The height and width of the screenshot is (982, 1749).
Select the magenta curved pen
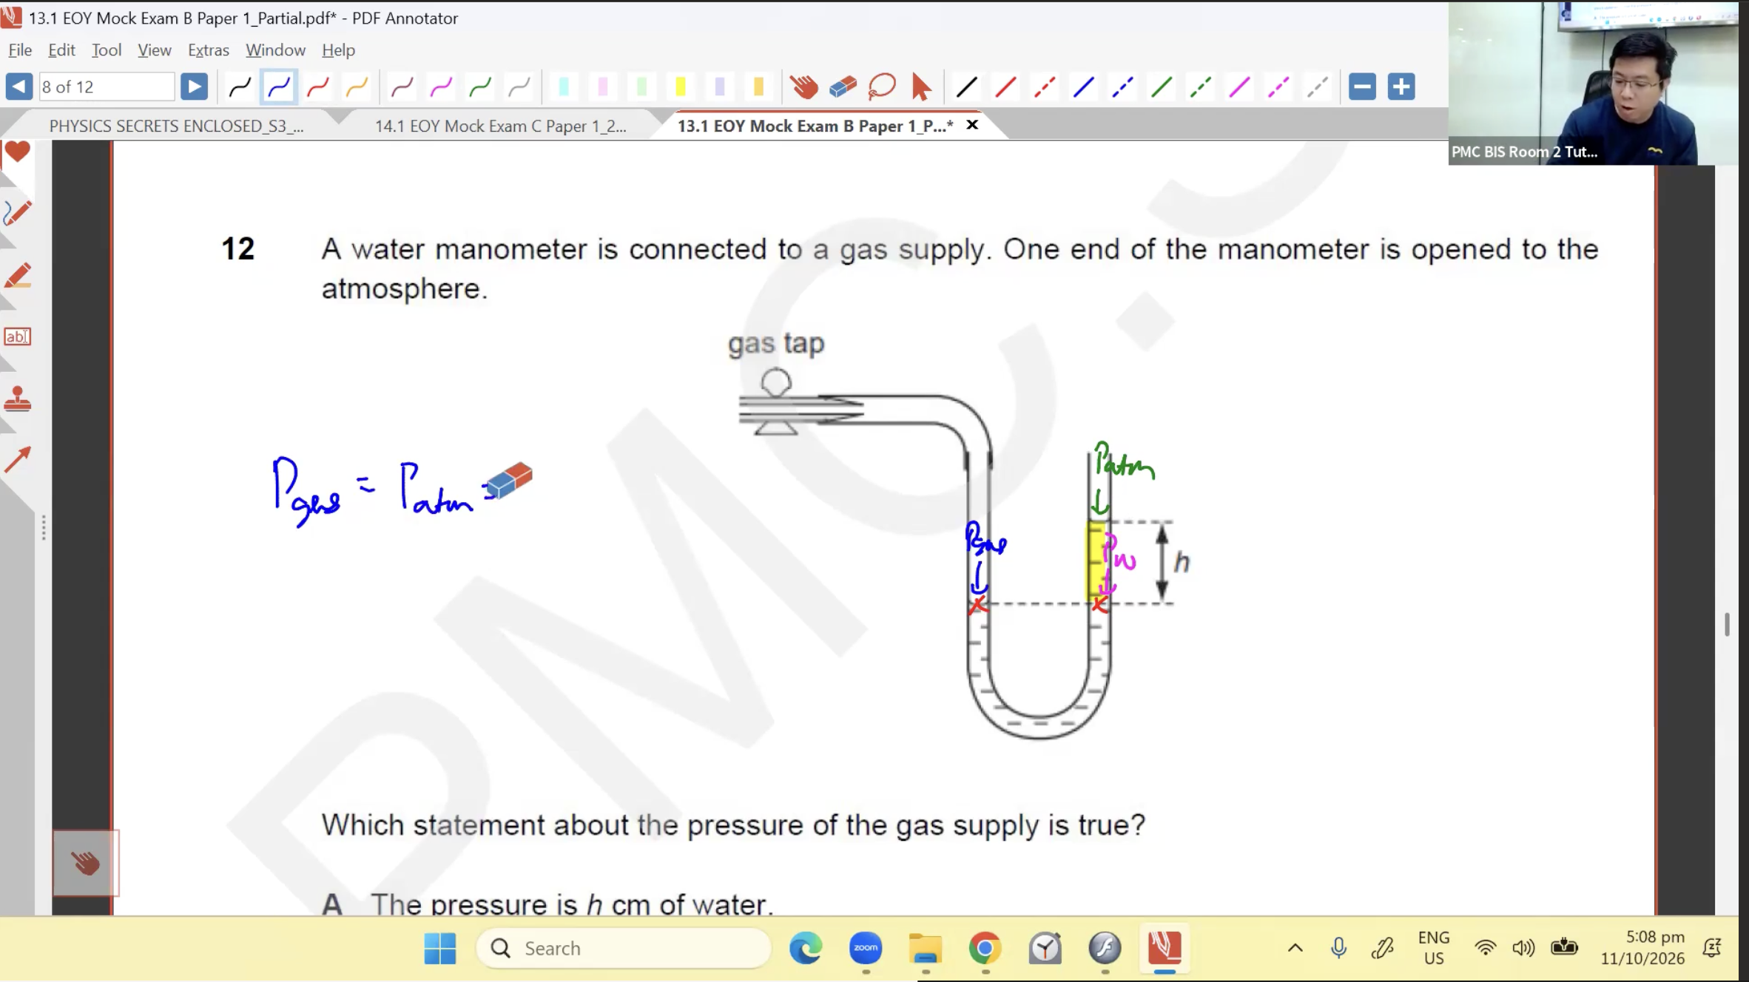tap(442, 87)
